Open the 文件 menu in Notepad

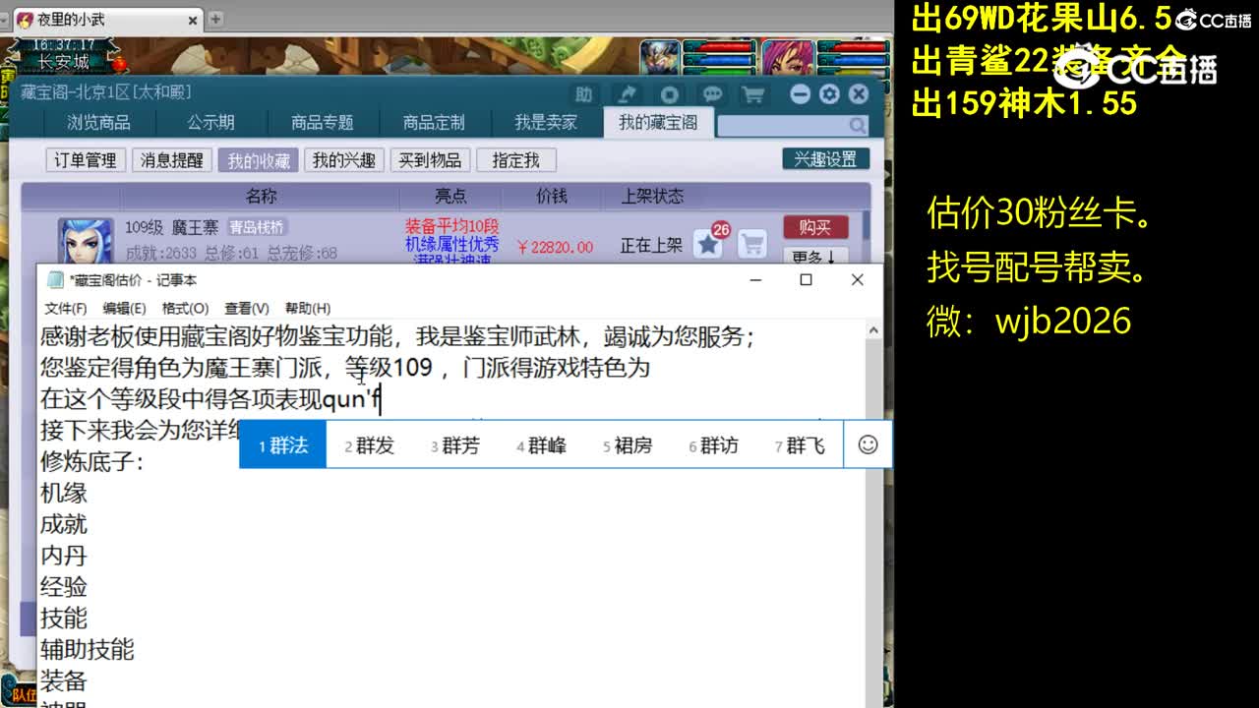tap(65, 308)
